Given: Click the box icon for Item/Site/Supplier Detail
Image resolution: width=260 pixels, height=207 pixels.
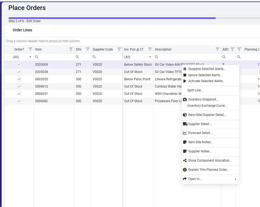Looking at the screenshot, I should click(185, 115).
